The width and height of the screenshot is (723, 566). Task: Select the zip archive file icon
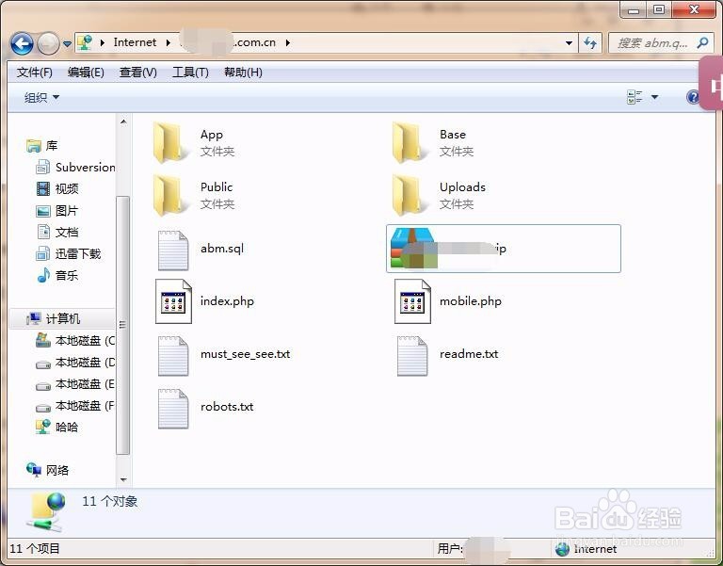pos(412,249)
